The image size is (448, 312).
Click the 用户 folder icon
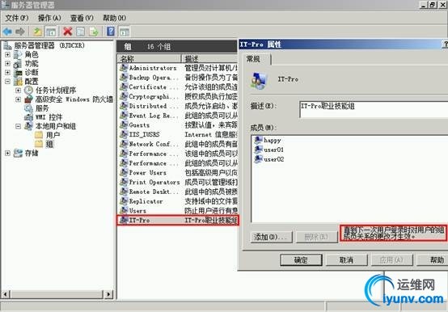click(39, 135)
